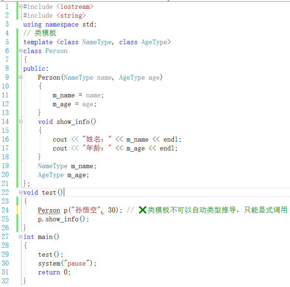Collapse the void test() fold marker
This screenshot has height=287, width=290.
coord(21,193)
